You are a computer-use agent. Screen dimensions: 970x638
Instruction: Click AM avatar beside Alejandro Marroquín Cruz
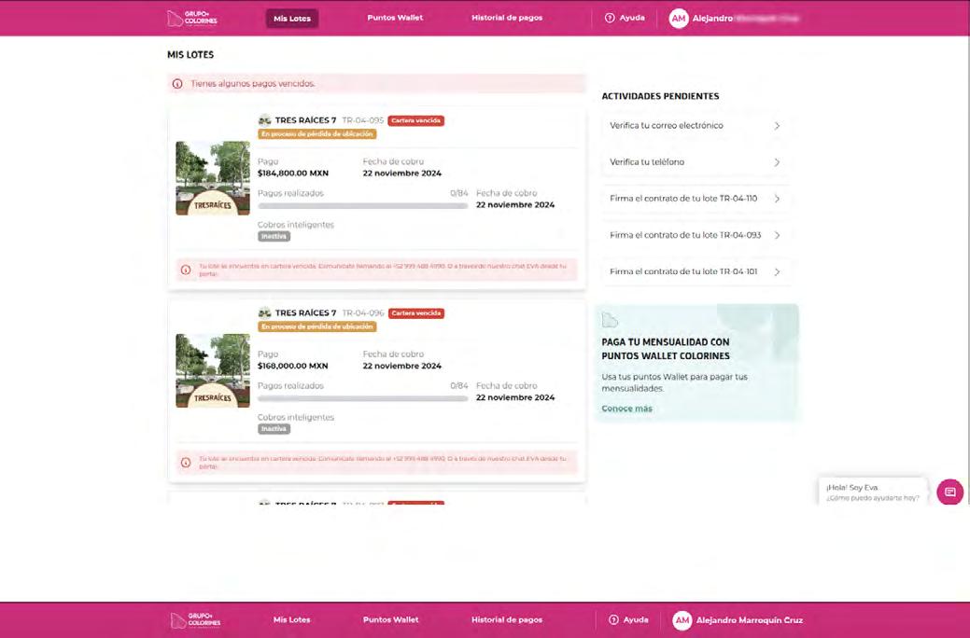[682, 620]
